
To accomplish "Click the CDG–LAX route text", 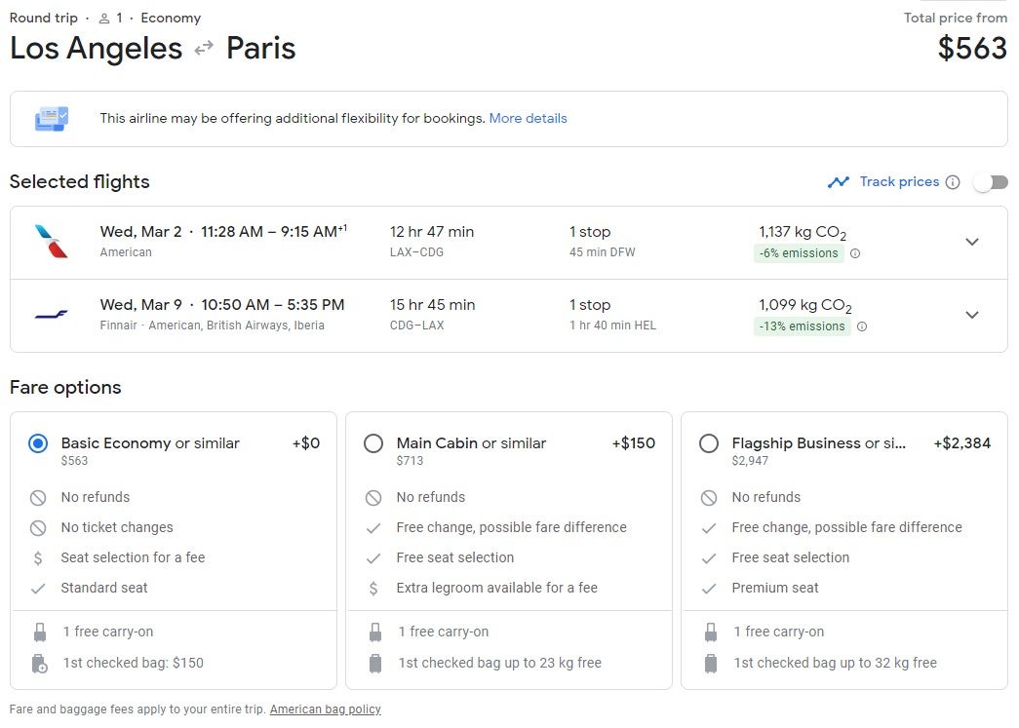I will [x=416, y=326].
